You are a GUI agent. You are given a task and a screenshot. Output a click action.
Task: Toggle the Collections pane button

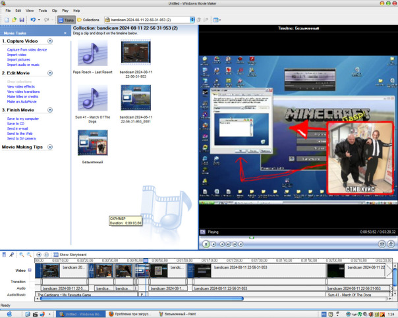click(89, 20)
